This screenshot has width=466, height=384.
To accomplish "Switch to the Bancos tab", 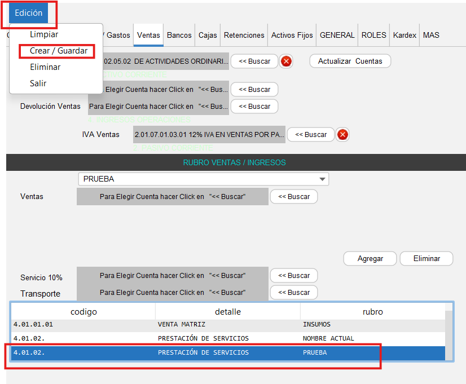I will tap(179, 35).
